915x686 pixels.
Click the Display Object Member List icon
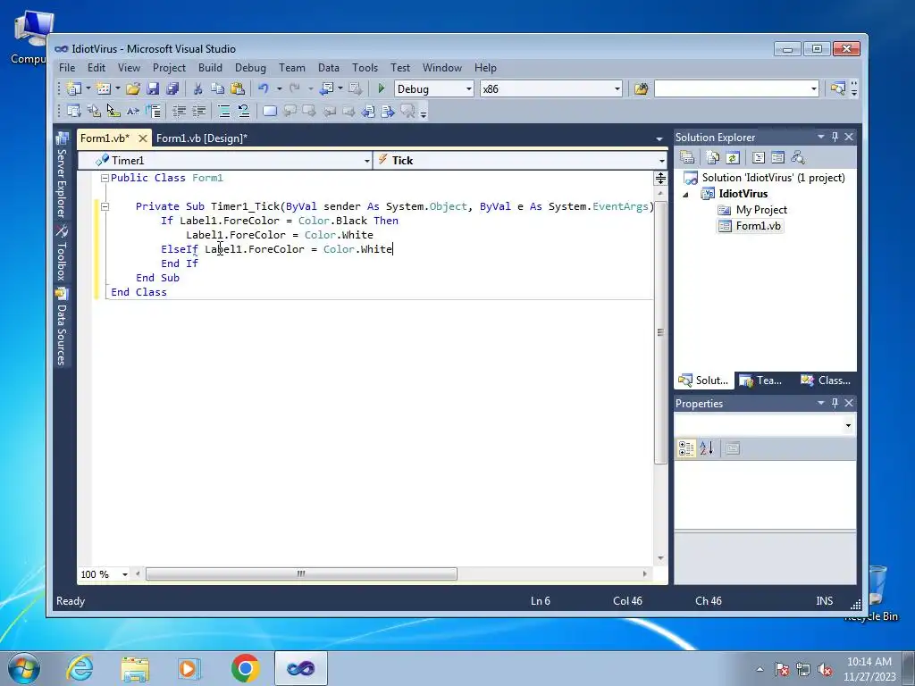point(74,111)
